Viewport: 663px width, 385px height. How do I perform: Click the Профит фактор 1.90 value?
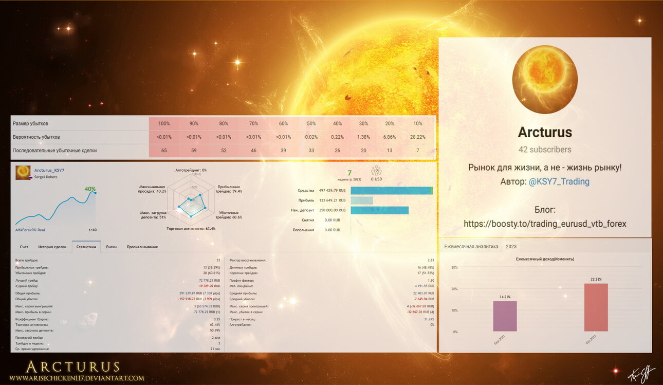[x=431, y=281]
